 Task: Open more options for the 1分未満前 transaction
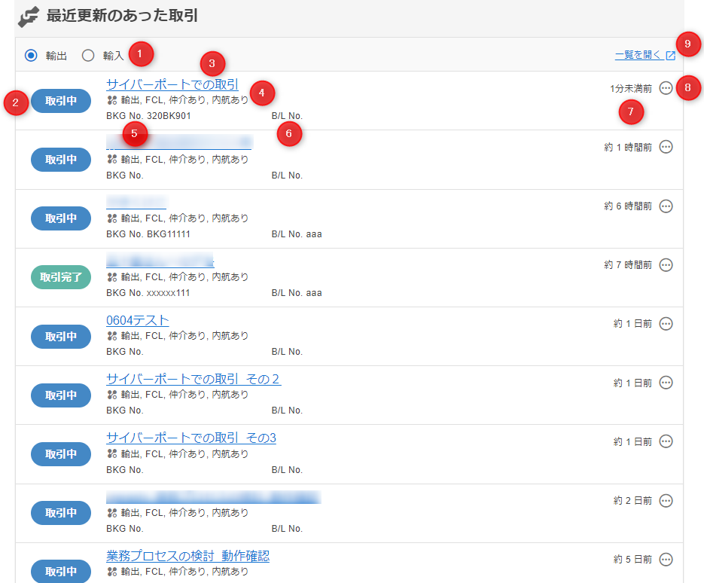pyautogui.click(x=666, y=88)
